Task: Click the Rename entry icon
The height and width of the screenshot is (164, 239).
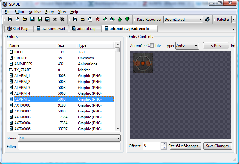Action: tap(90, 19)
